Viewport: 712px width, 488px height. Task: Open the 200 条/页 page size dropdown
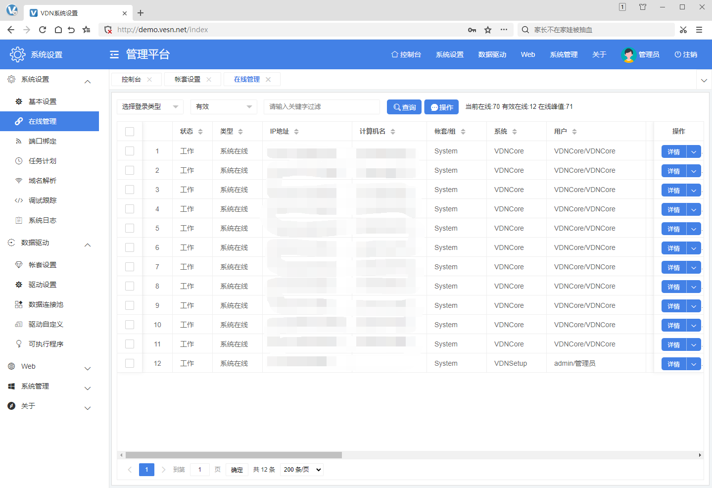pyautogui.click(x=302, y=470)
